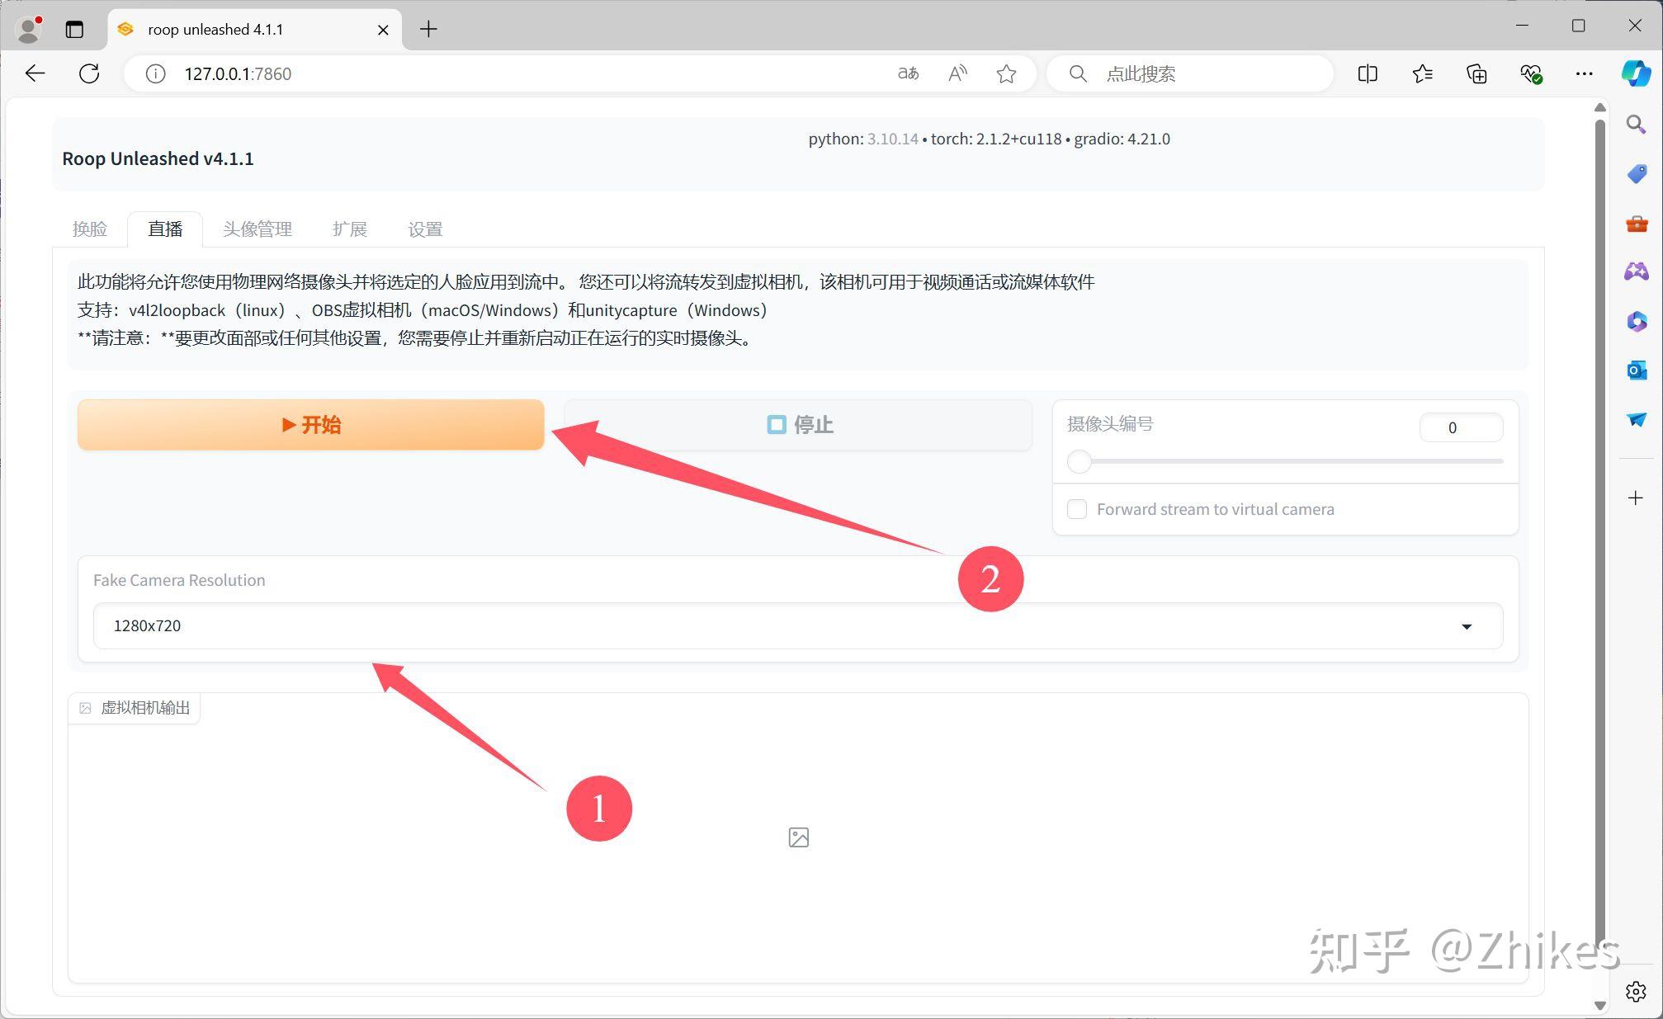Open the collections icon
Screen dimensions: 1663x1019
click(x=1476, y=73)
